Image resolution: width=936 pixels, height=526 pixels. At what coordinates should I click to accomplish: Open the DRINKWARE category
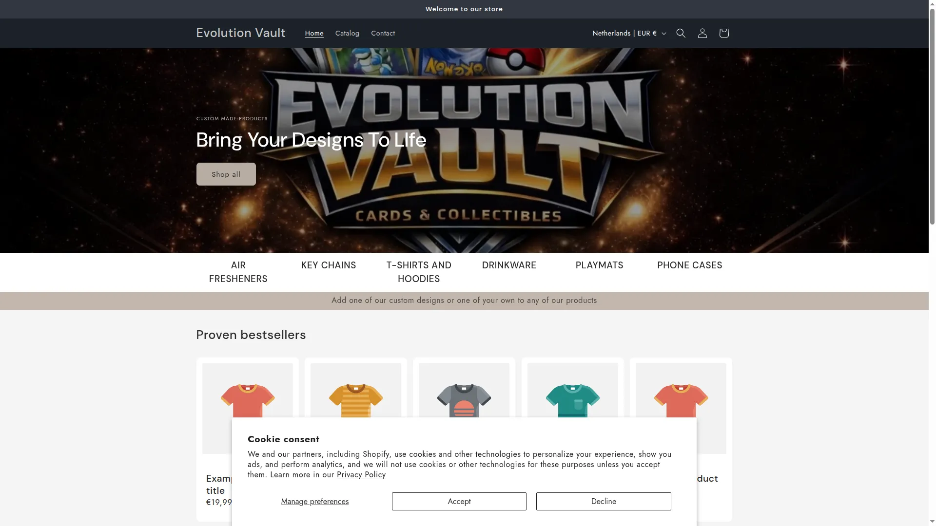[509, 265]
